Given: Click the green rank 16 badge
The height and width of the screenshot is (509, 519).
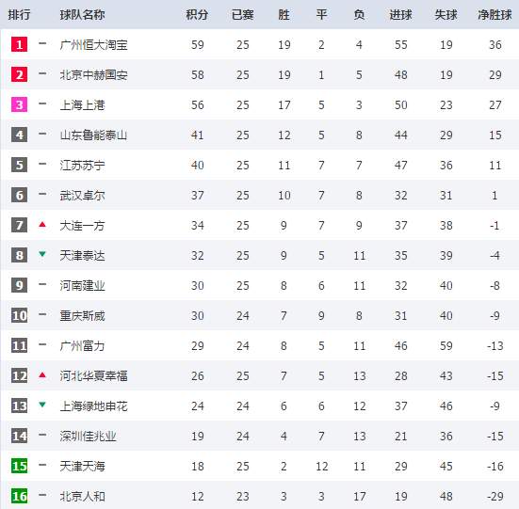Looking at the screenshot, I should 19,496.
